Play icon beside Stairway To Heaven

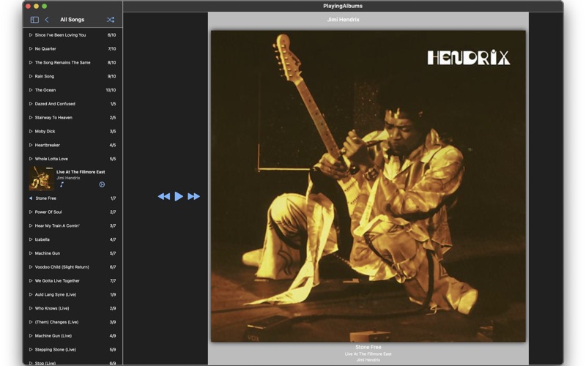31,118
